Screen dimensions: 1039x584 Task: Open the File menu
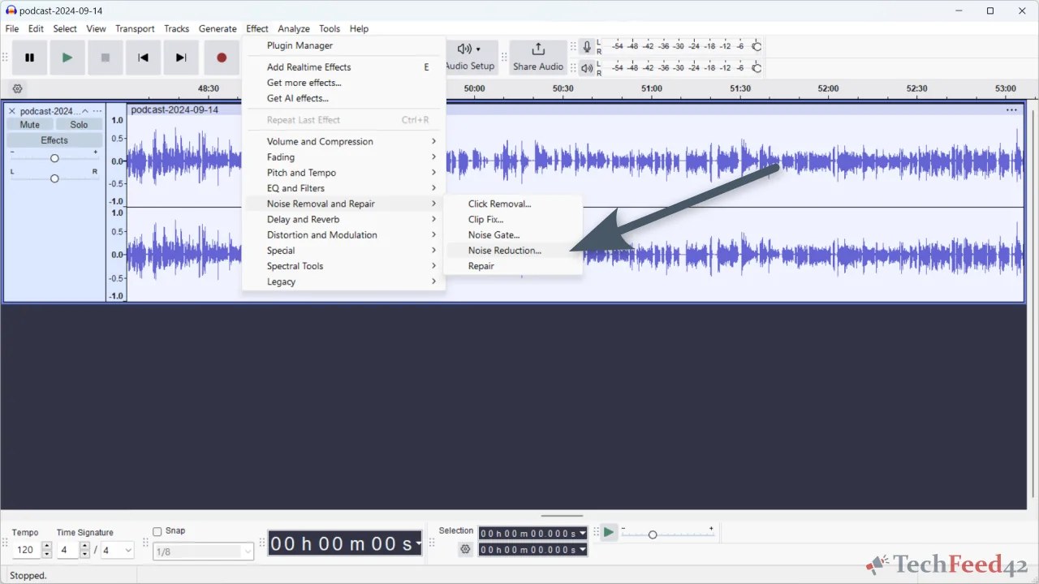click(x=12, y=28)
